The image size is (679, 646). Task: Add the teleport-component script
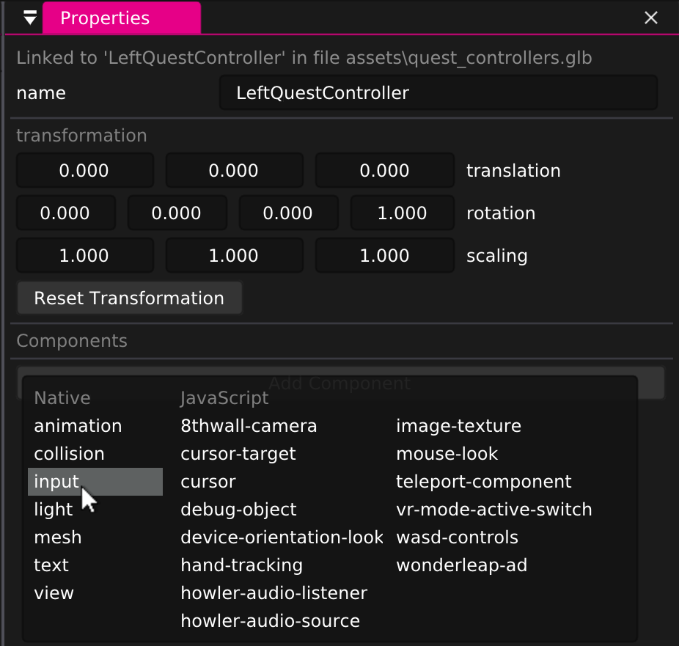pyautogui.click(x=484, y=481)
